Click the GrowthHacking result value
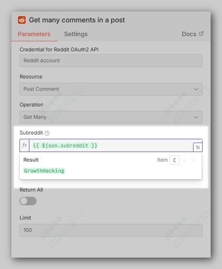The image size is (222, 269). coord(44,171)
